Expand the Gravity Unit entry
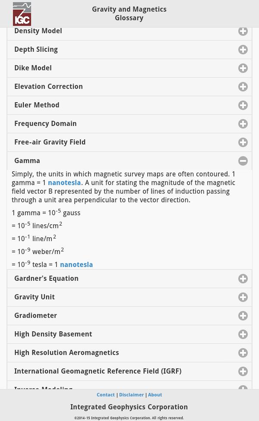This screenshot has width=259, height=421. [243, 297]
